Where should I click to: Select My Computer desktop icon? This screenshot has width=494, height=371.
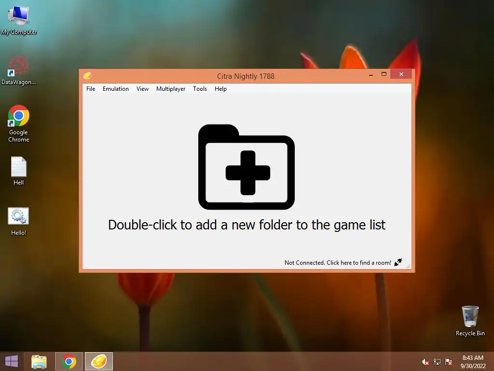[19, 20]
